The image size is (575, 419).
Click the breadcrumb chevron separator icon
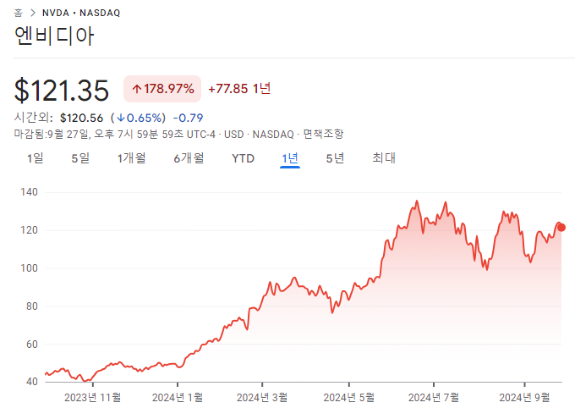pyautogui.click(x=33, y=13)
